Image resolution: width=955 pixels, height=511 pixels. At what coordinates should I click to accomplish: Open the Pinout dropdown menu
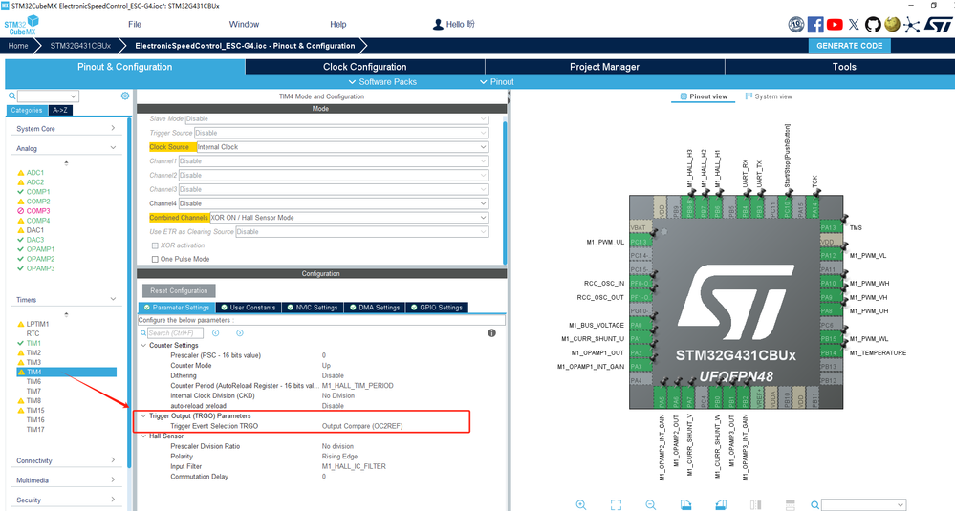click(496, 81)
